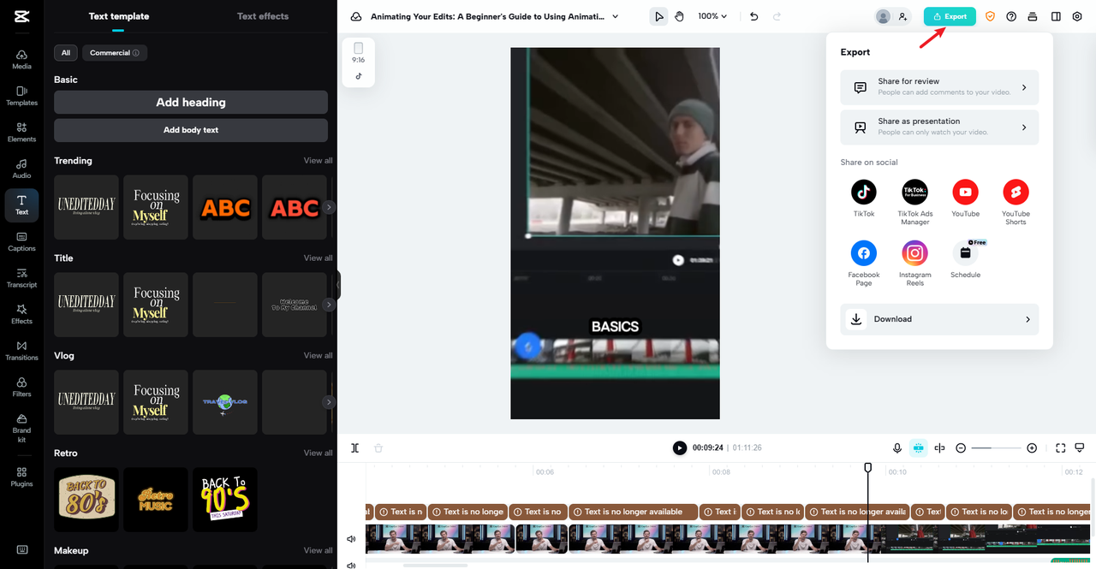The image size is (1096, 569).
Task: Select the Split tool in the timeline toolbar
Action: click(x=354, y=447)
